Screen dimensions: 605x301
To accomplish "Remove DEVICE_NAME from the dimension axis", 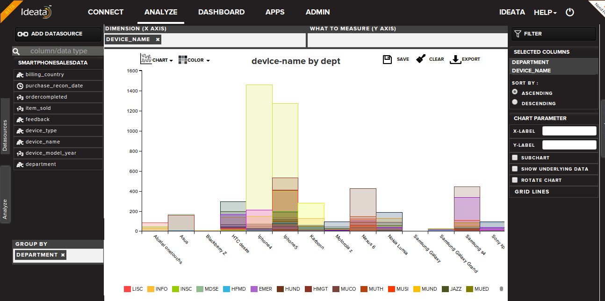I will click(158, 40).
